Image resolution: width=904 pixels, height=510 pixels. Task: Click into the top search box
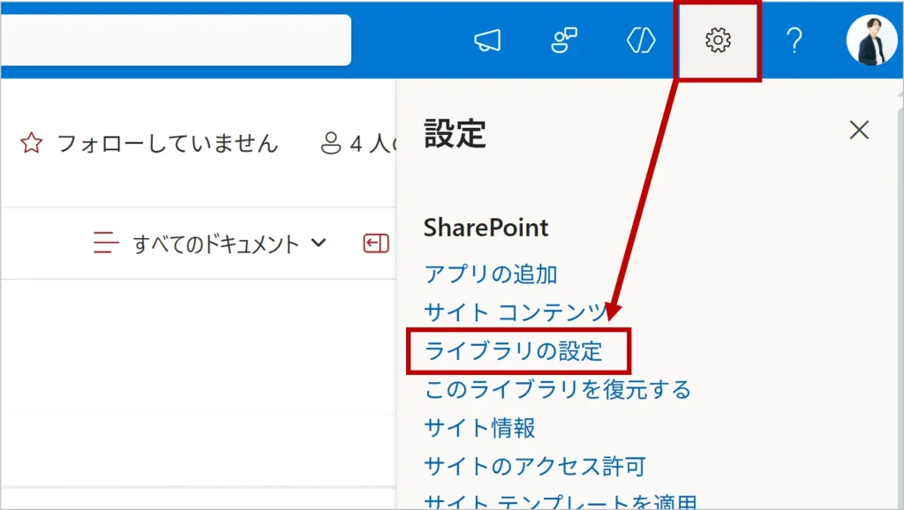click(177, 41)
